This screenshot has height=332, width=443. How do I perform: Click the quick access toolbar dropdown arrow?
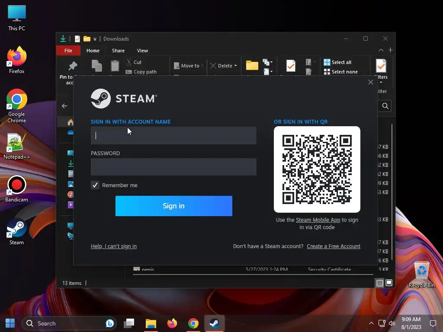(x=95, y=39)
